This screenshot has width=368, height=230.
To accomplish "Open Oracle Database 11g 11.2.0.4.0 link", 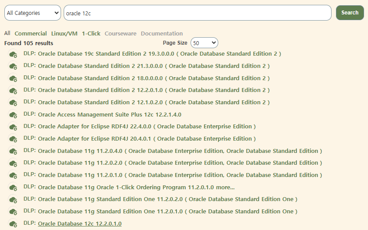I will pos(180,151).
